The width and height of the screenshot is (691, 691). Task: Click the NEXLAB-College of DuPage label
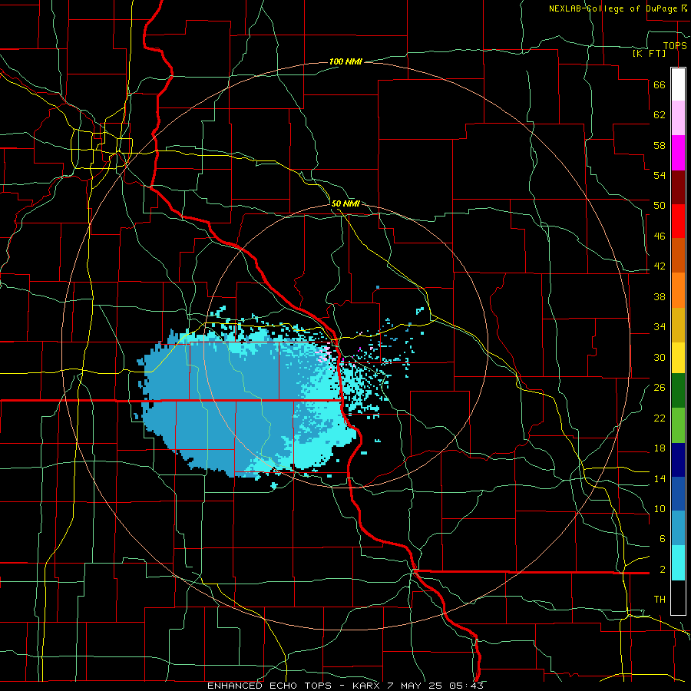click(x=613, y=8)
